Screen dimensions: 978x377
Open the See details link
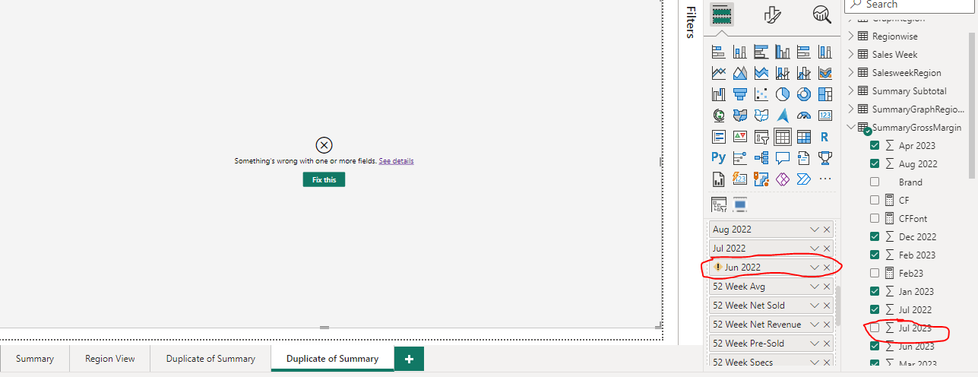click(x=397, y=161)
